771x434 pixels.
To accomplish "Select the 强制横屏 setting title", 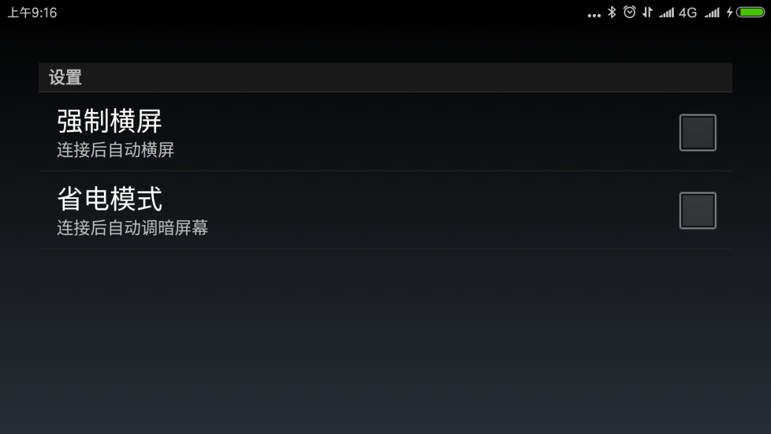I will (109, 121).
